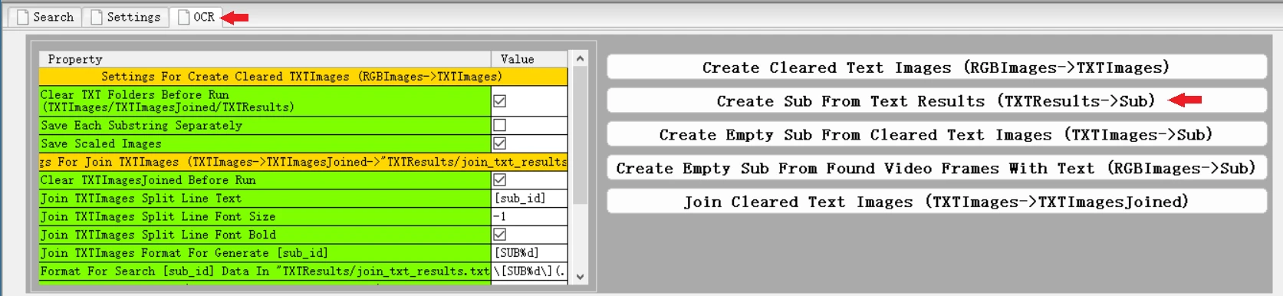Click the document icon on the Settings tab
The height and width of the screenshot is (296, 1283).
[x=97, y=17]
